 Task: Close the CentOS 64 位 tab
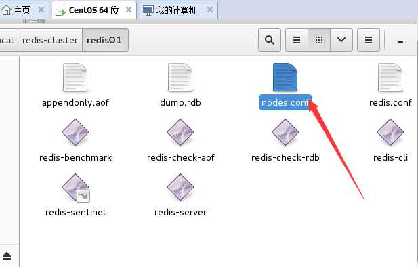coord(129,10)
